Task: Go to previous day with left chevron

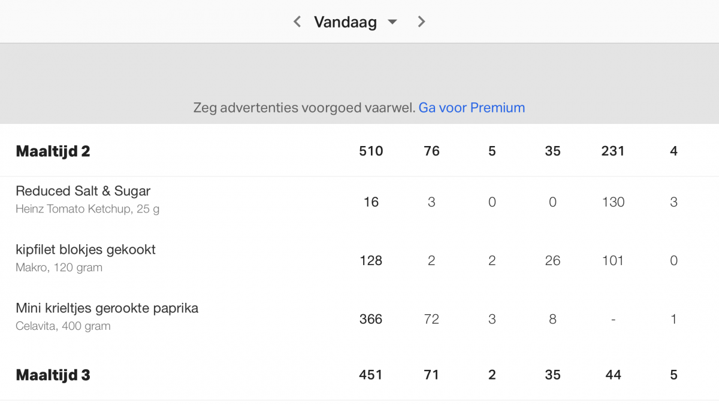Action: (297, 22)
